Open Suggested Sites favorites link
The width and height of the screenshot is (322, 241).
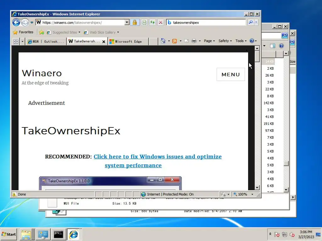point(63,32)
